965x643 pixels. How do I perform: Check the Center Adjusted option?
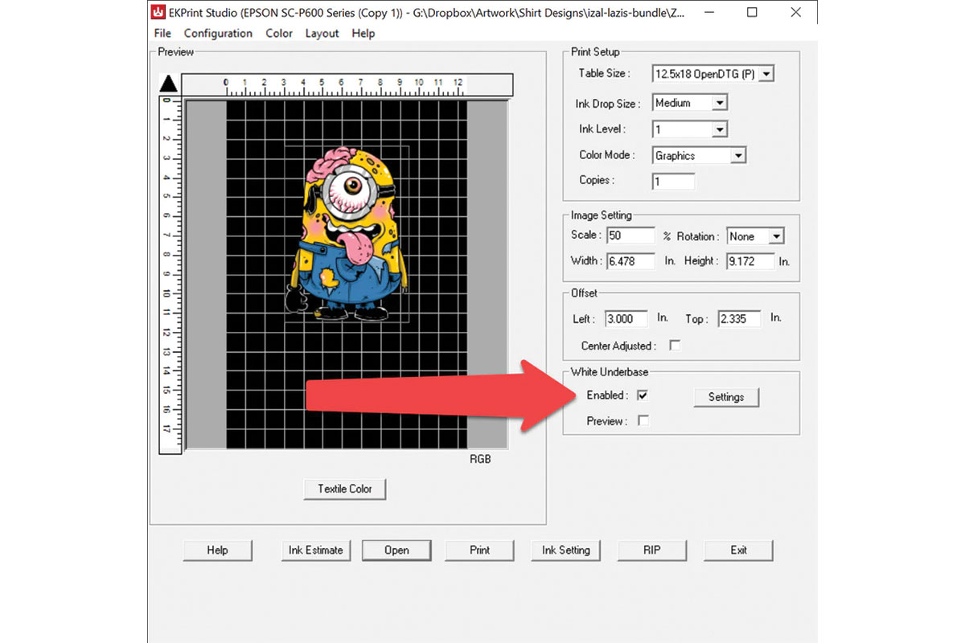[674, 345]
